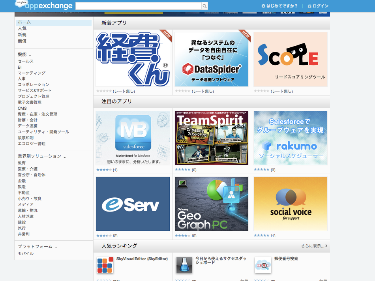
Task: Open the マーケティング category
Action: click(32, 73)
